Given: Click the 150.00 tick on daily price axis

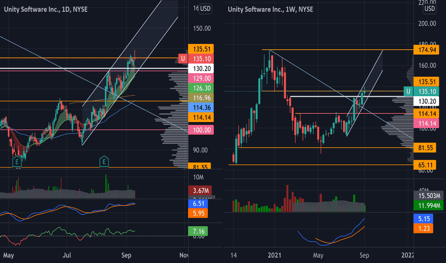Looking at the screenshot, I should click(202, 28).
